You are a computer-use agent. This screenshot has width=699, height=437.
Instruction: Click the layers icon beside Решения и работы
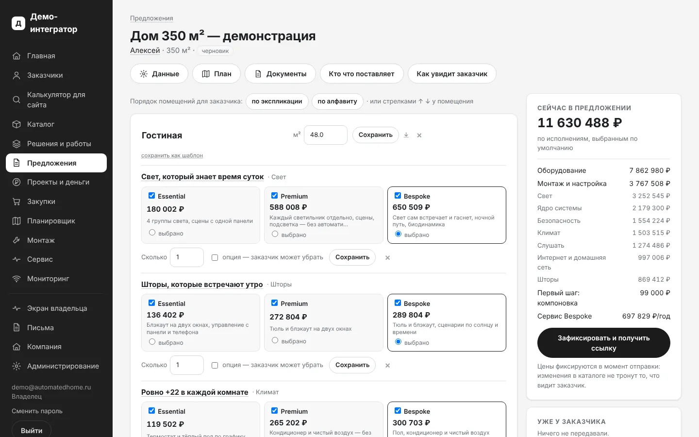click(x=17, y=144)
